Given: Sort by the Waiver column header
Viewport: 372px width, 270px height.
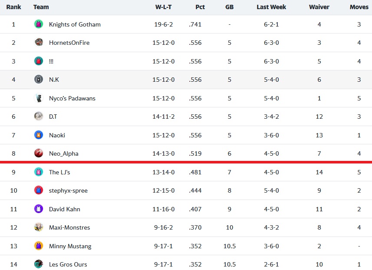Looking at the screenshot, I should [319, 7].
